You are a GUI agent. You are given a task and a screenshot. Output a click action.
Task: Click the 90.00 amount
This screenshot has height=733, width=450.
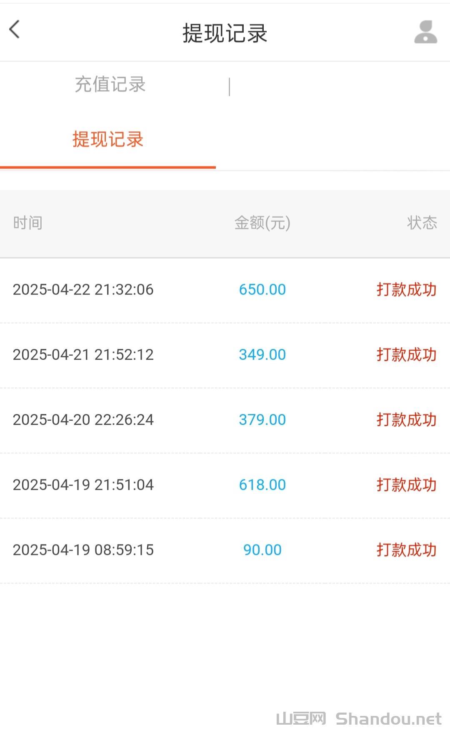coord(262,550)
